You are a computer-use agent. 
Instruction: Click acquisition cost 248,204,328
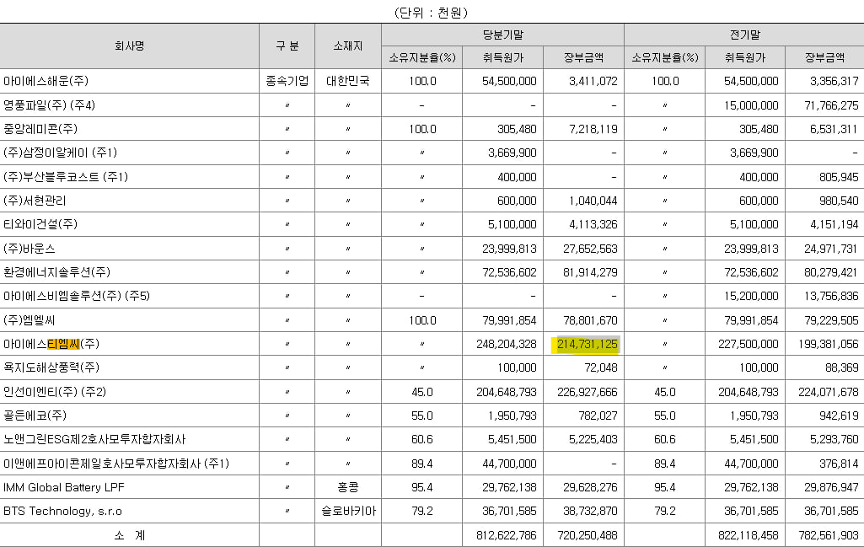(x=507, y=344)
